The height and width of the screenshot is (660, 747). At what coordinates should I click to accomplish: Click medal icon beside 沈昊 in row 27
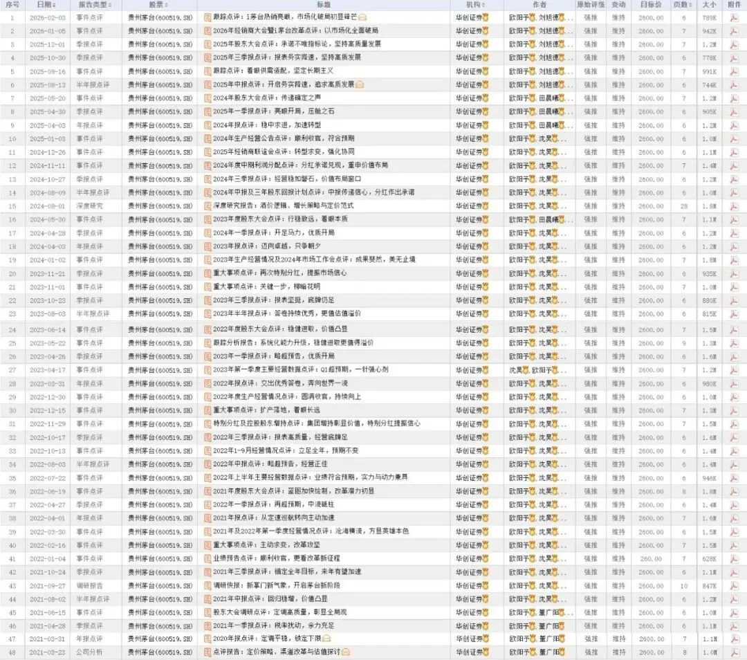[x=526, y=370]
